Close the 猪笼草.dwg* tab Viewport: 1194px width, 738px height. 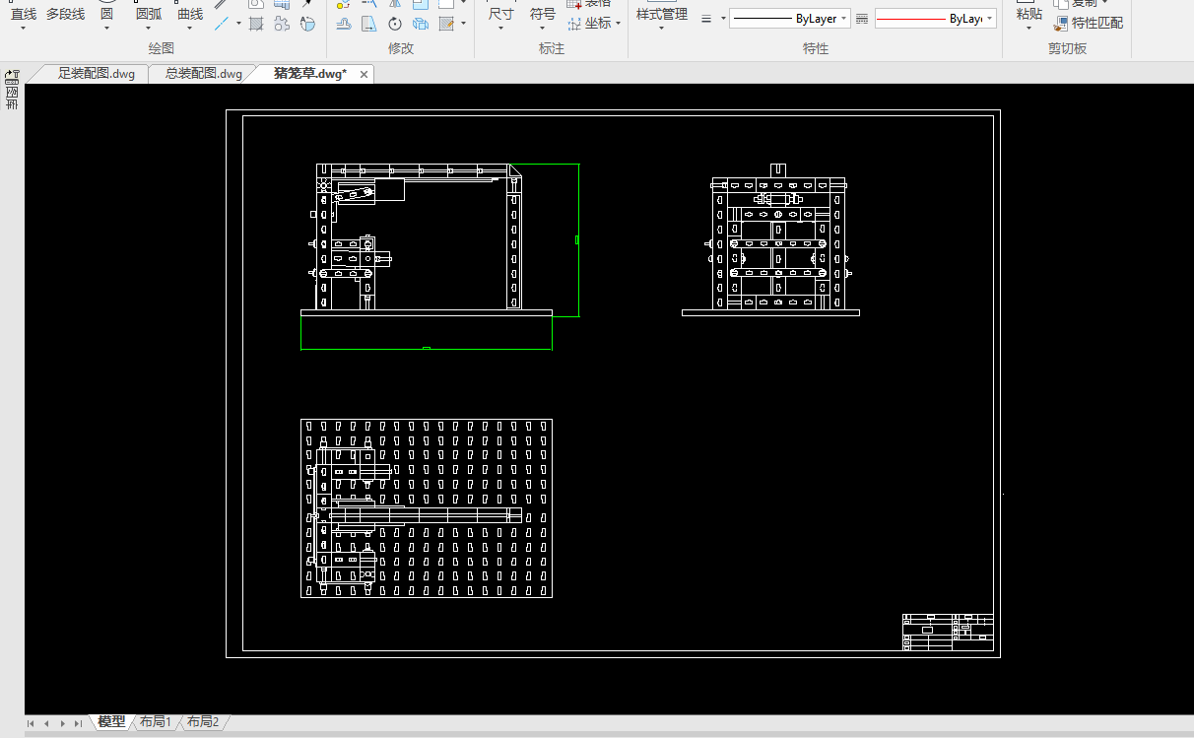(364, 75)
